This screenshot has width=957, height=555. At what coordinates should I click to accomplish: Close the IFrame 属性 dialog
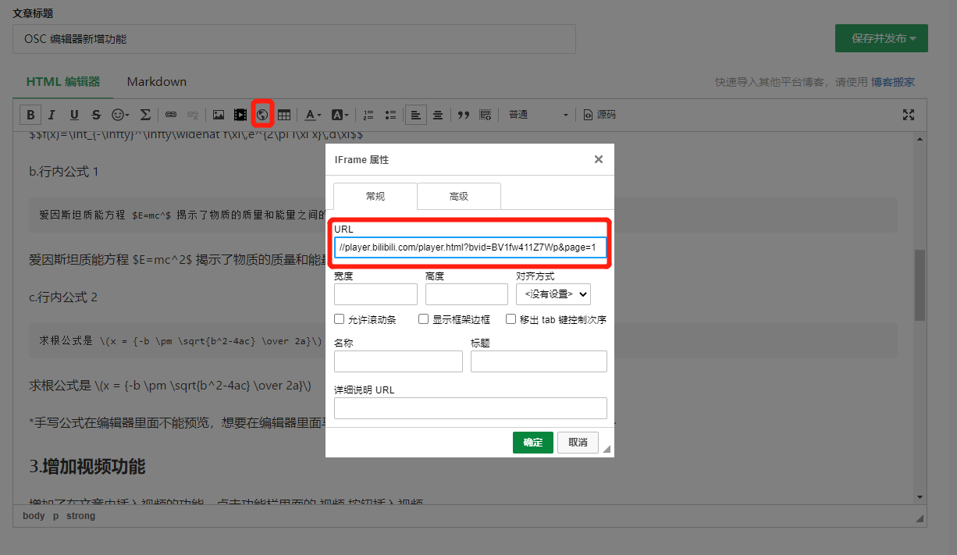coord(599,159)
